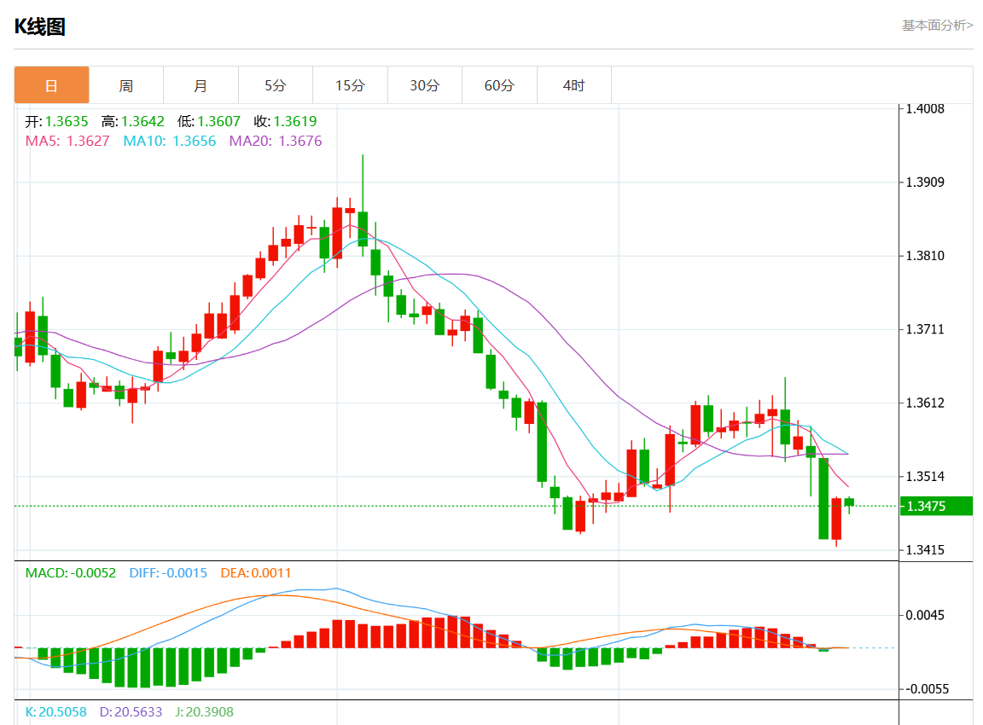The image size is (983, 725).
Task: Select the 30分 interval tab
Action: (425, 85)
